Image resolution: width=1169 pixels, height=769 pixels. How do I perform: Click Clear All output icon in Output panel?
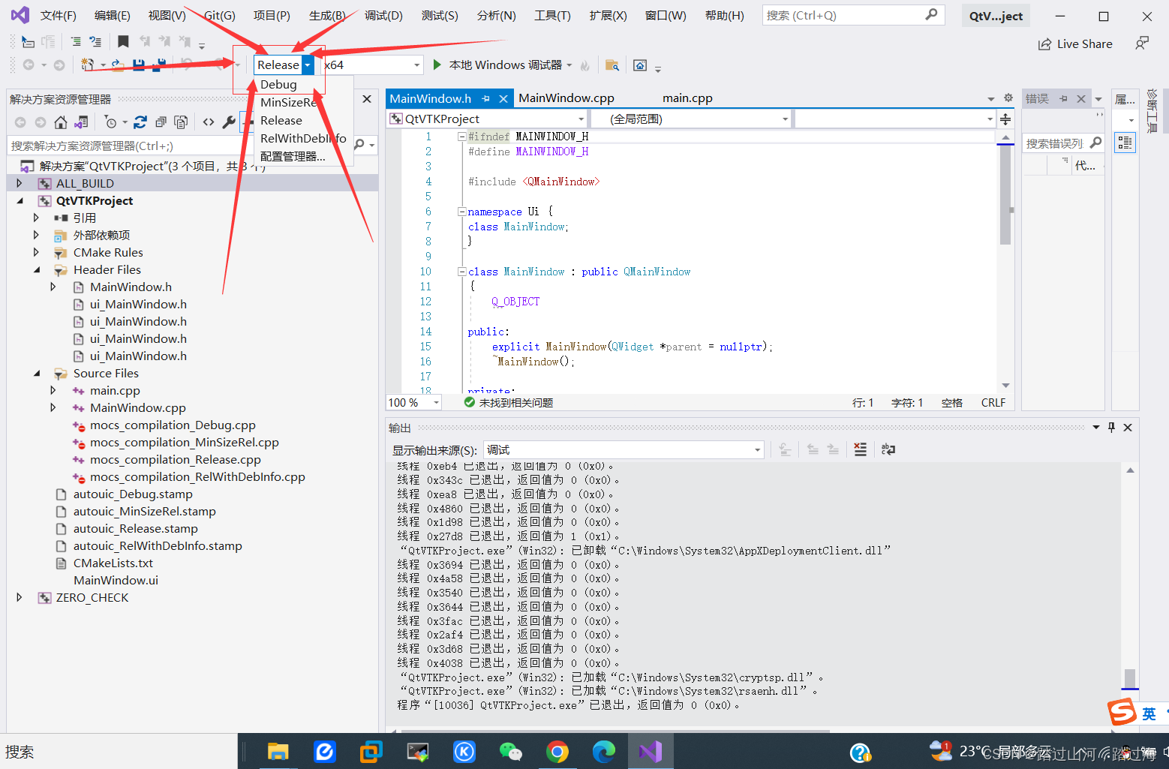(861, 449)
